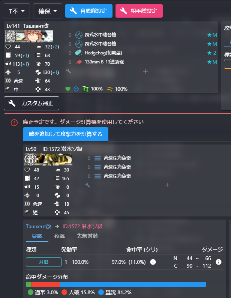Switch to the 夜戦 tab
The image size is (231, 298).
[x=60, y=236]
